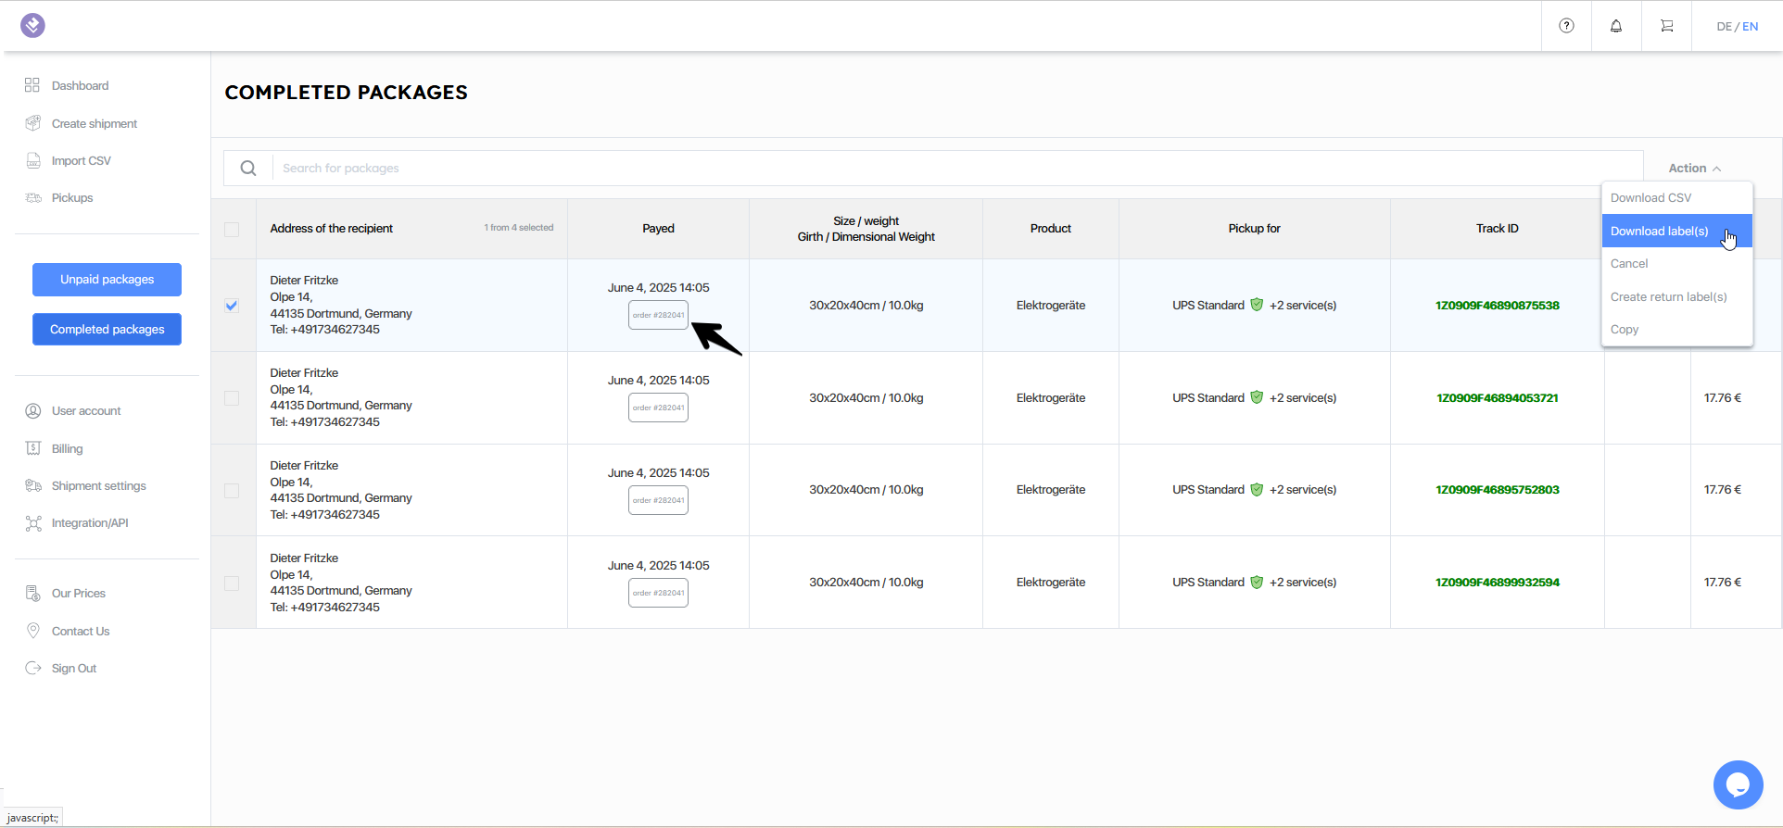
Task: Click the Our Prices icon
Action: (32, 594)
